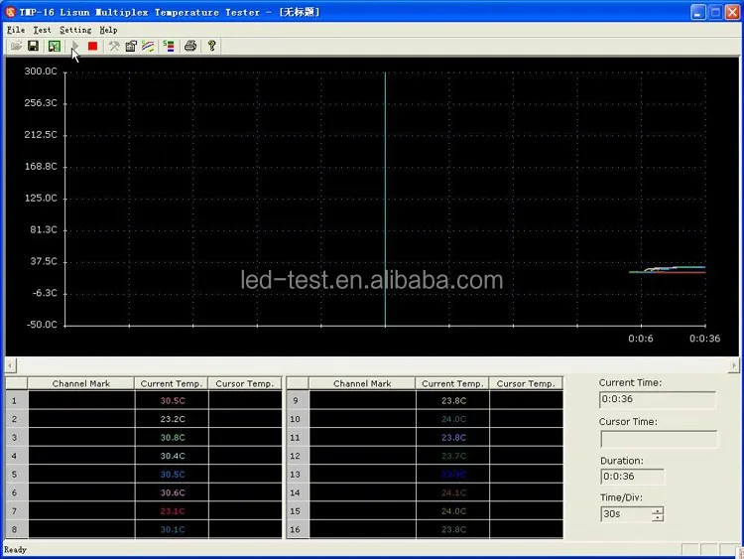This screenshot has width=744, height=559.
Task: Click the Save floppy disk icon
Action: pos(33,46)
